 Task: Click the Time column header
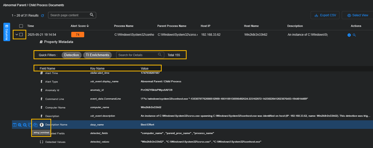31,26
